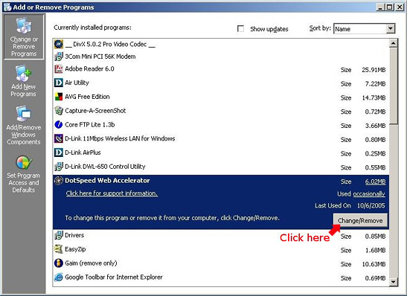Select the Google Toolbar for Internet Explorer icon
Viewport: 407px width, 296px height.
59,277
